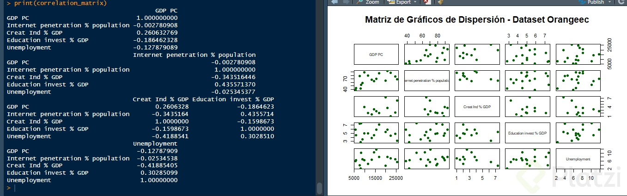This screenshot has height=196, width=627.
Task: Refresh the current plot
Action: pos(621,2)
